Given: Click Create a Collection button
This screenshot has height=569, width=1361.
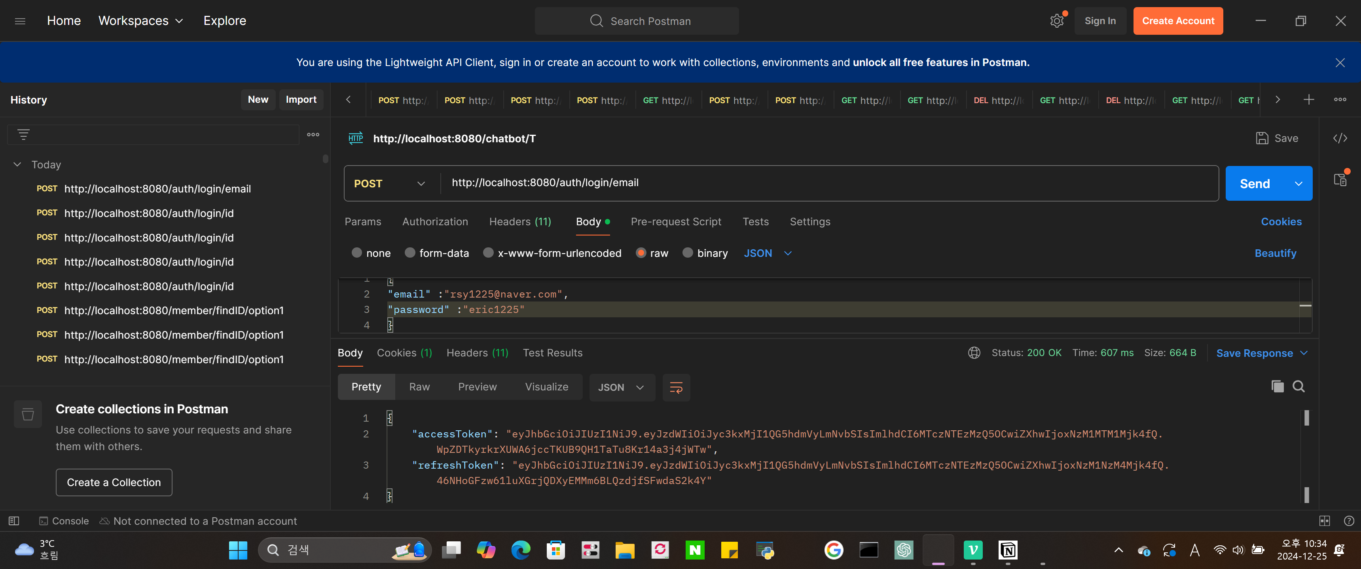Looking at the screenshot, I should click(x=114, y=482).
